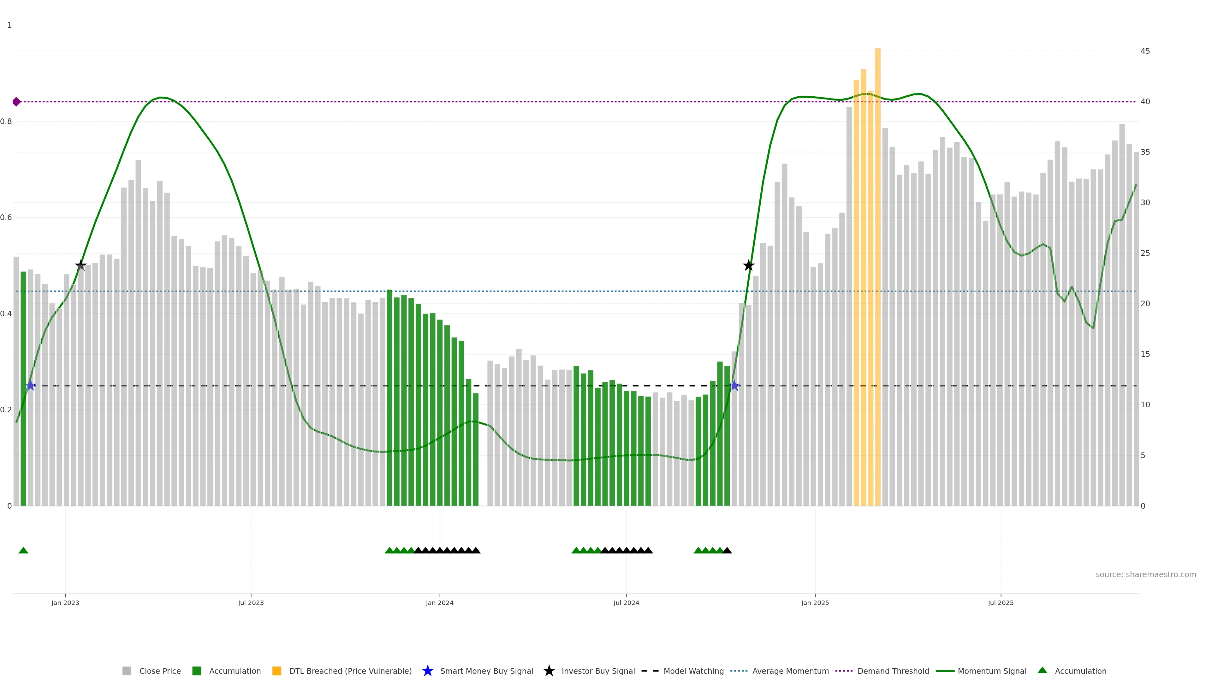
Task: Click the green Accumulation swatch in legend
Action: 197,671
